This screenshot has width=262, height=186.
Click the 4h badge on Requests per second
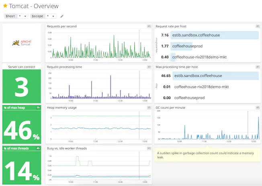149,26
